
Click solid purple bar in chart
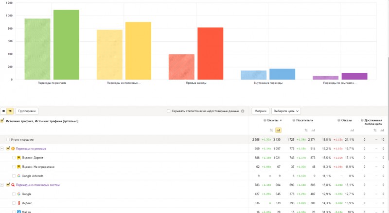pos(354,76)
